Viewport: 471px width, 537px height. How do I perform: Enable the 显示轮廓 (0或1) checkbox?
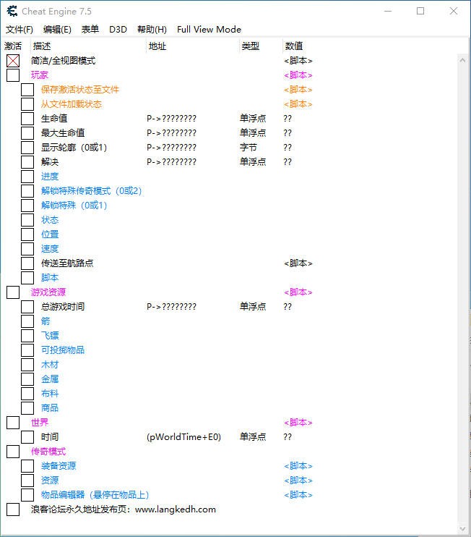27,148
